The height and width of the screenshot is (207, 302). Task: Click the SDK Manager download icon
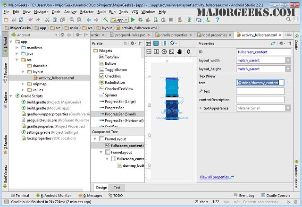[x=208, y=20]
